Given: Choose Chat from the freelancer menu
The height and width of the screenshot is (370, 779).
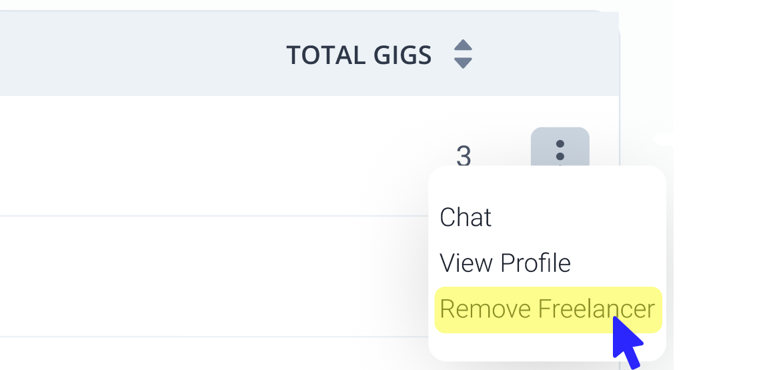Looking at the screenshot, I should pos(466,217).
